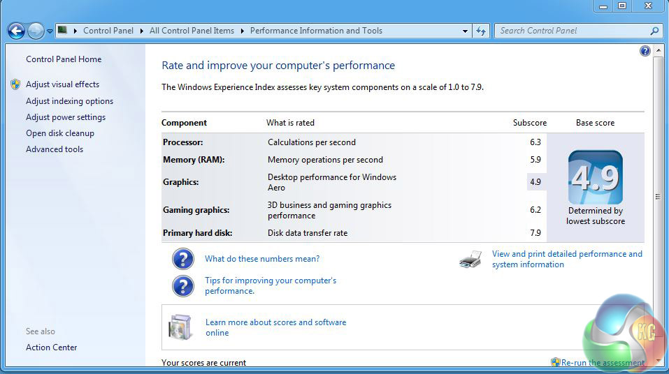Open the help question mark icon
Screen dimensions: 669x374
point(645,51)
